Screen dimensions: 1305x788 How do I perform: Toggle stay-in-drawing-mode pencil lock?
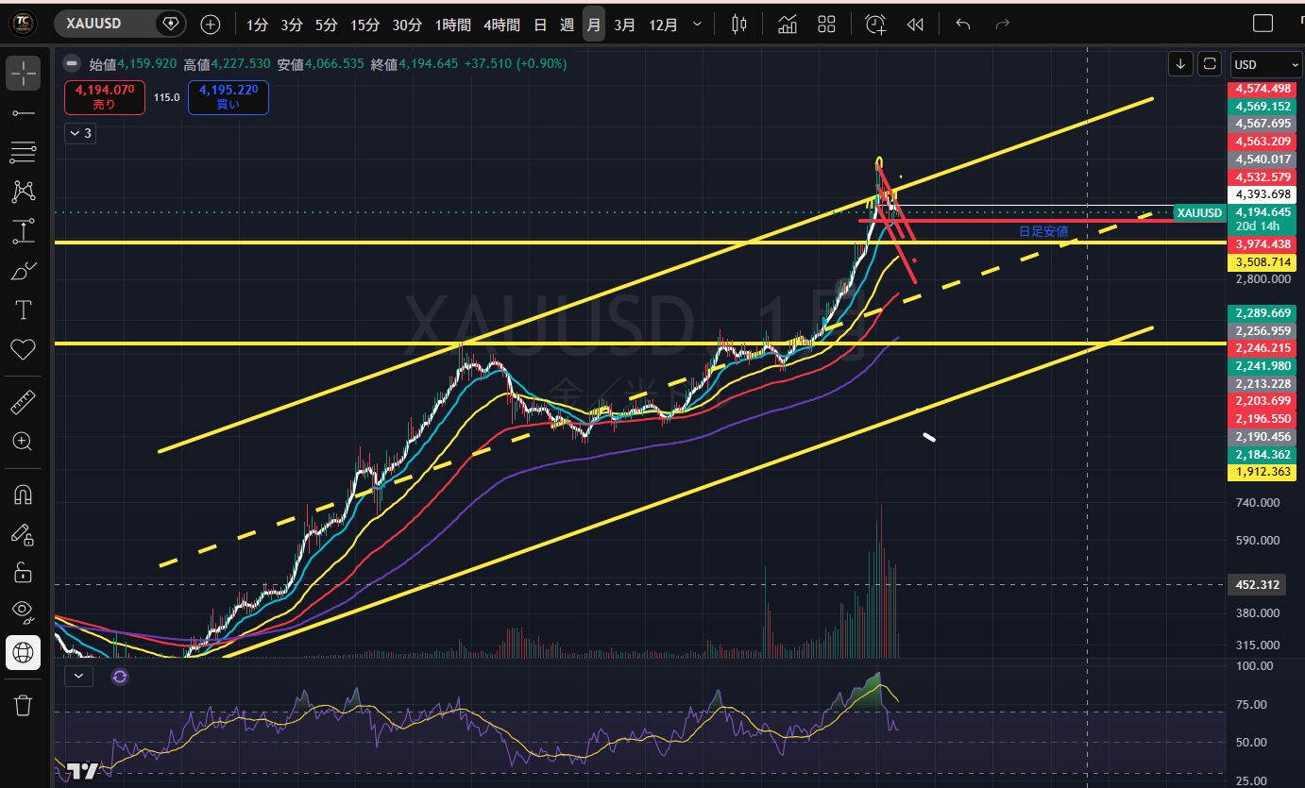(23, 534)
